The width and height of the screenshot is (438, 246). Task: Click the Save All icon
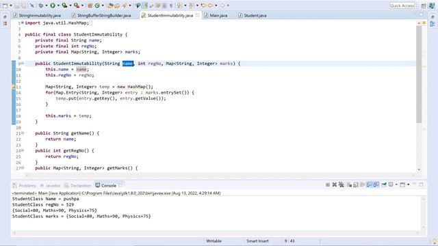click(24, 5)
